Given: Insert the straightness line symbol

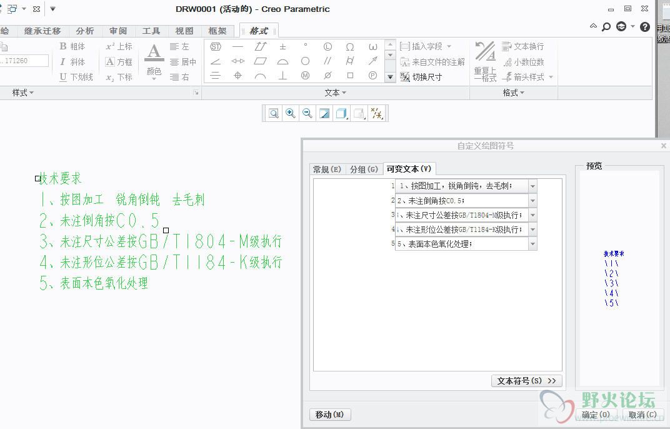Looking at the screenshot, I should click(x=237, y=47).
